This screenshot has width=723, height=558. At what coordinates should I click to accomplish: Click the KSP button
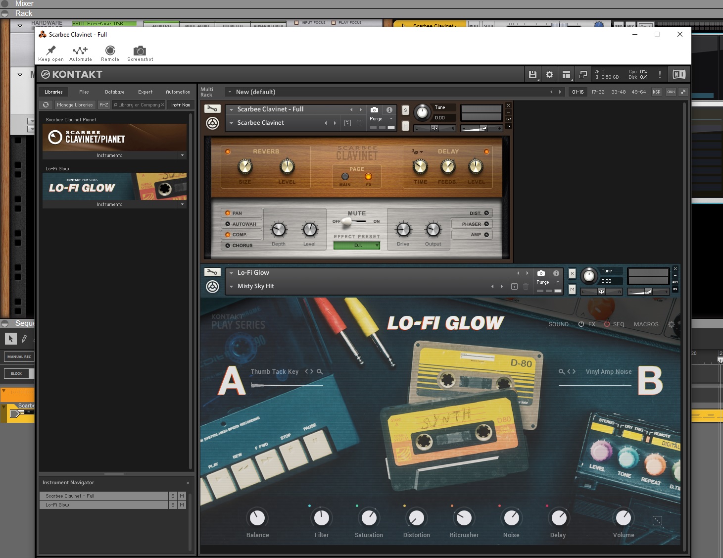click(x=657, y=92)
